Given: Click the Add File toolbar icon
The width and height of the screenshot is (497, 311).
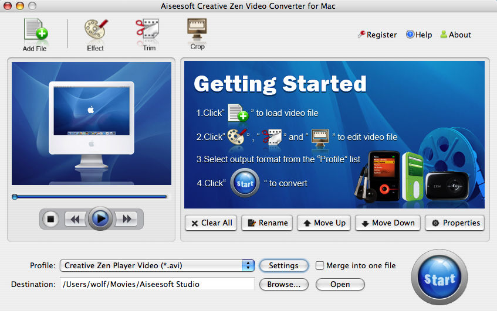Looking at the screenshot, I should pos(35,34).
